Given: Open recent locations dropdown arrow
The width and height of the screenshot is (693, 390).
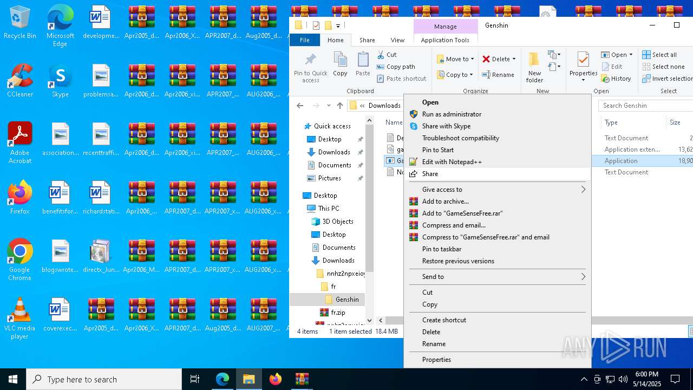Looking at the screenshot, I should (329, 106).
